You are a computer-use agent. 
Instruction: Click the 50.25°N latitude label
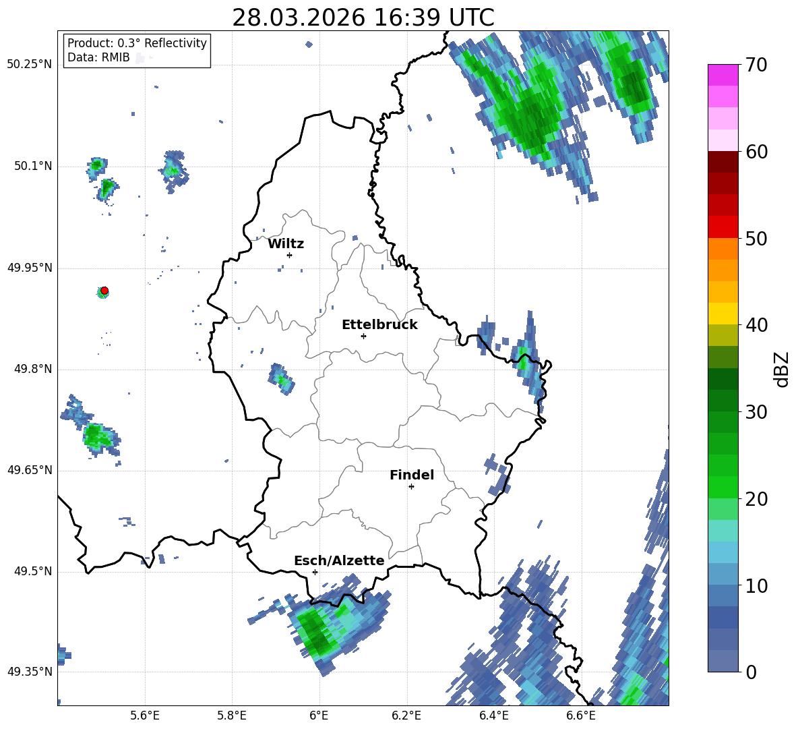[x=30, y=65]
